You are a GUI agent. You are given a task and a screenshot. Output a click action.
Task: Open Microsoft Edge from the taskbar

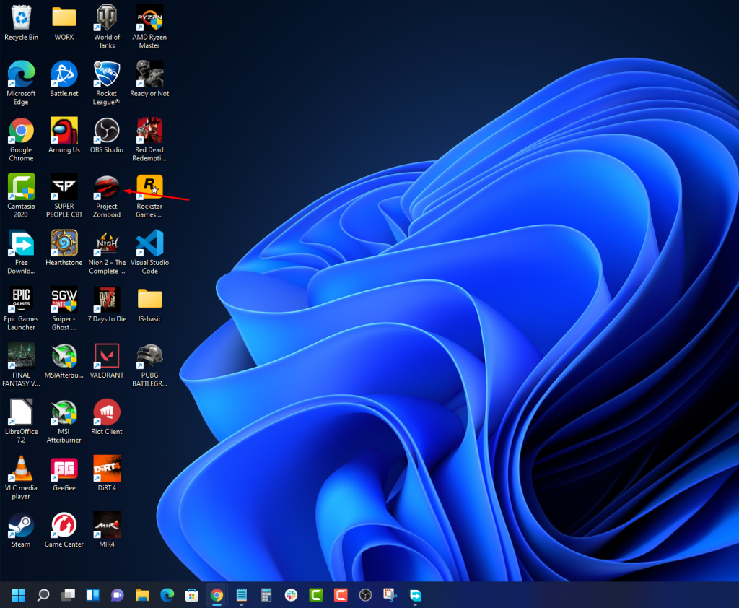coord(167,595)
